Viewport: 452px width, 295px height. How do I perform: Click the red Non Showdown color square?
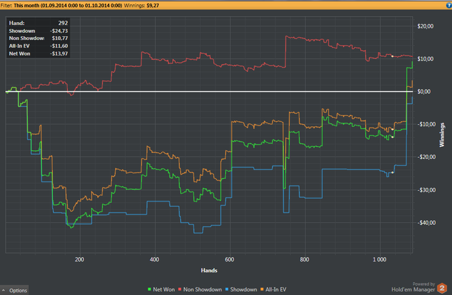(x=180, y=289)
